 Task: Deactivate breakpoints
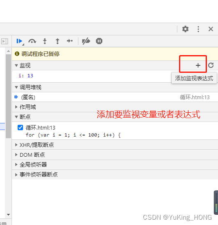[x=86, y=41]
